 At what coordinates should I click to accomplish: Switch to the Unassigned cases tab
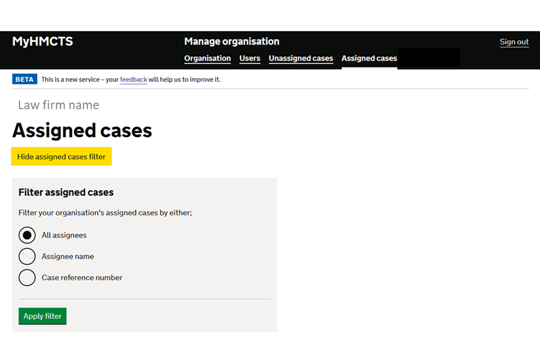pos(300,58)
